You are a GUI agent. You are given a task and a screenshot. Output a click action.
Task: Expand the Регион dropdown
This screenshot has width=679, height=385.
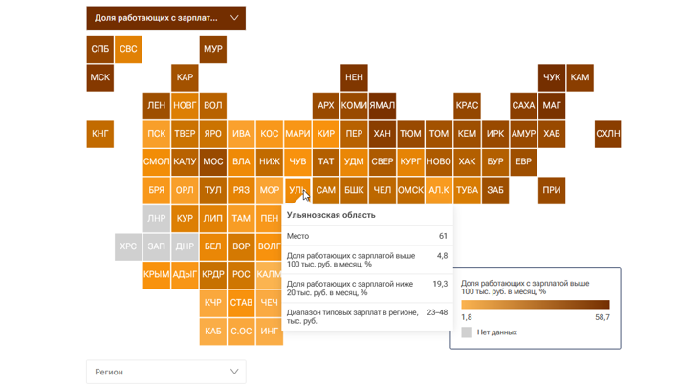[x=165, y=372]
